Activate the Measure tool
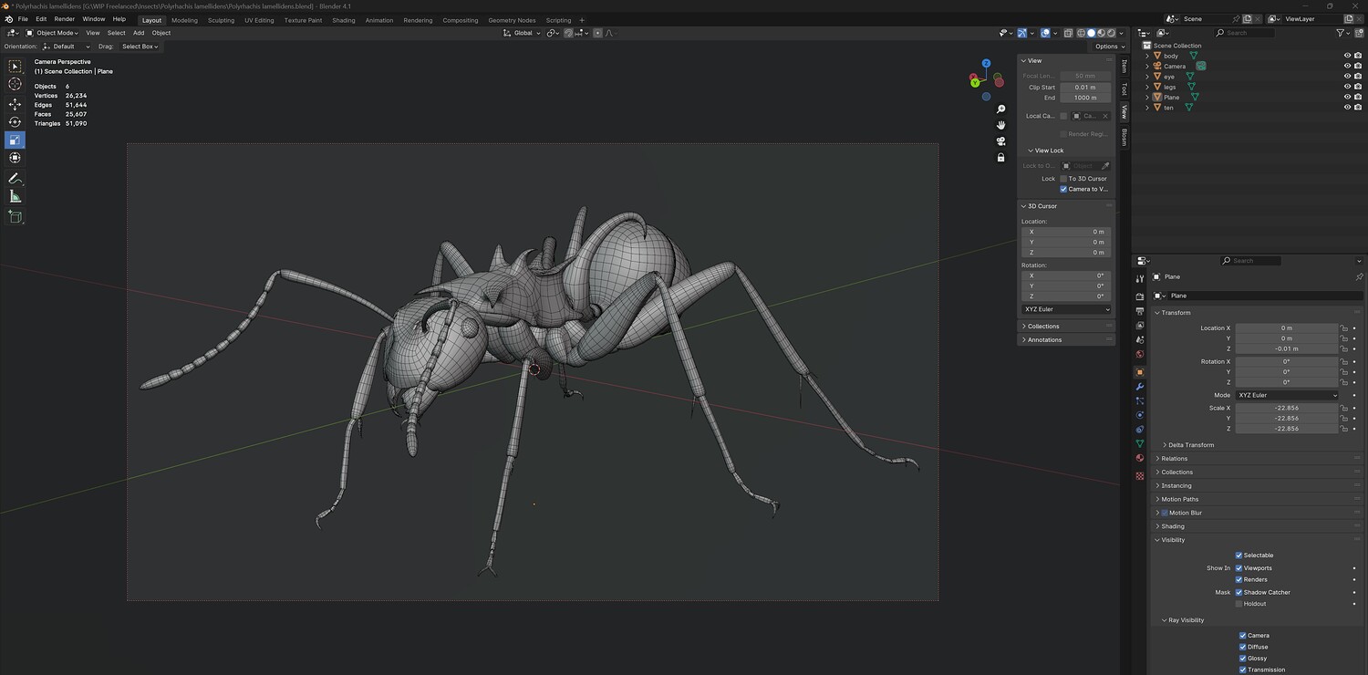 point(15,196)
